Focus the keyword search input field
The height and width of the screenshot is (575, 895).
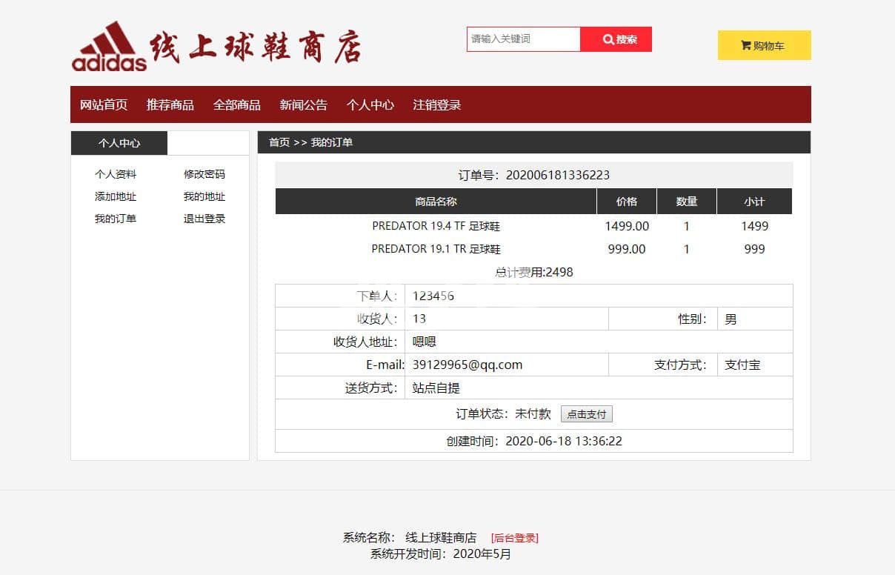pos(523,39)
